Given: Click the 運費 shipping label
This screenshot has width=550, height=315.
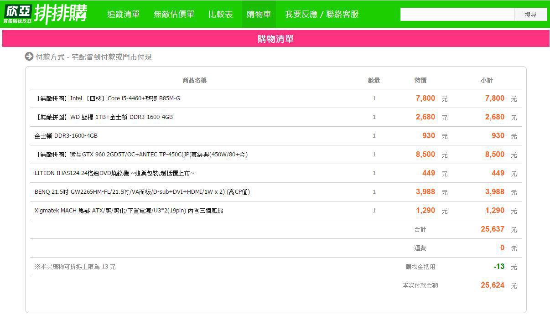Looking at the screenshot, I should coord(420,248).
